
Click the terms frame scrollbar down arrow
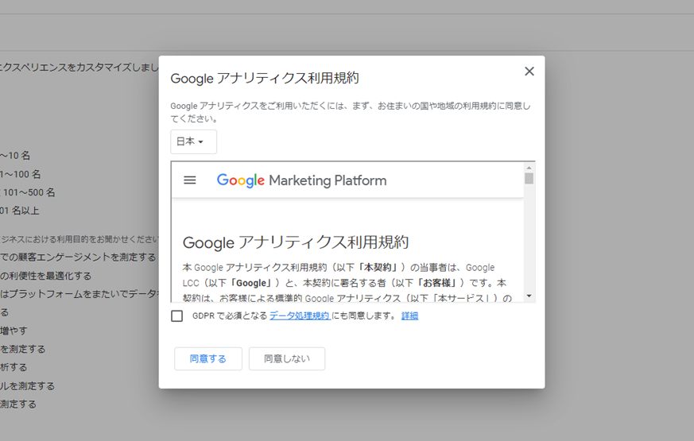pyautogui.click(x=529, y=296)
